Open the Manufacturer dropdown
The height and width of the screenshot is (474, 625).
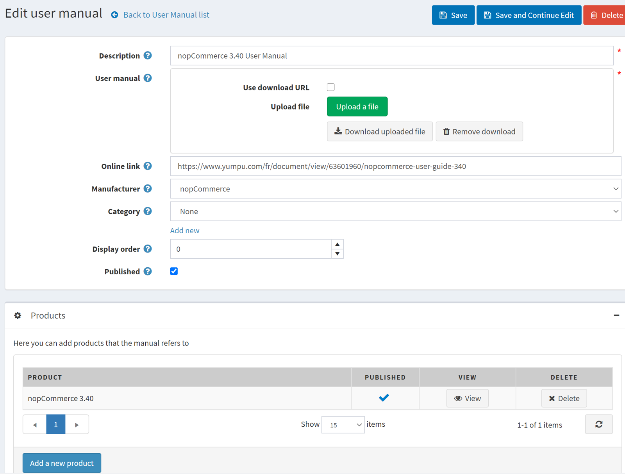click(x=396, y=189)
